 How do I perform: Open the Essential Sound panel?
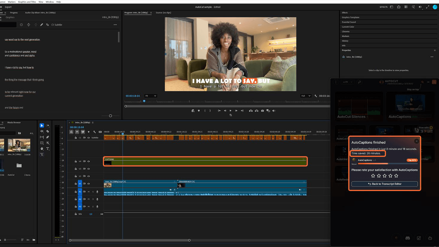pos(349,22)
